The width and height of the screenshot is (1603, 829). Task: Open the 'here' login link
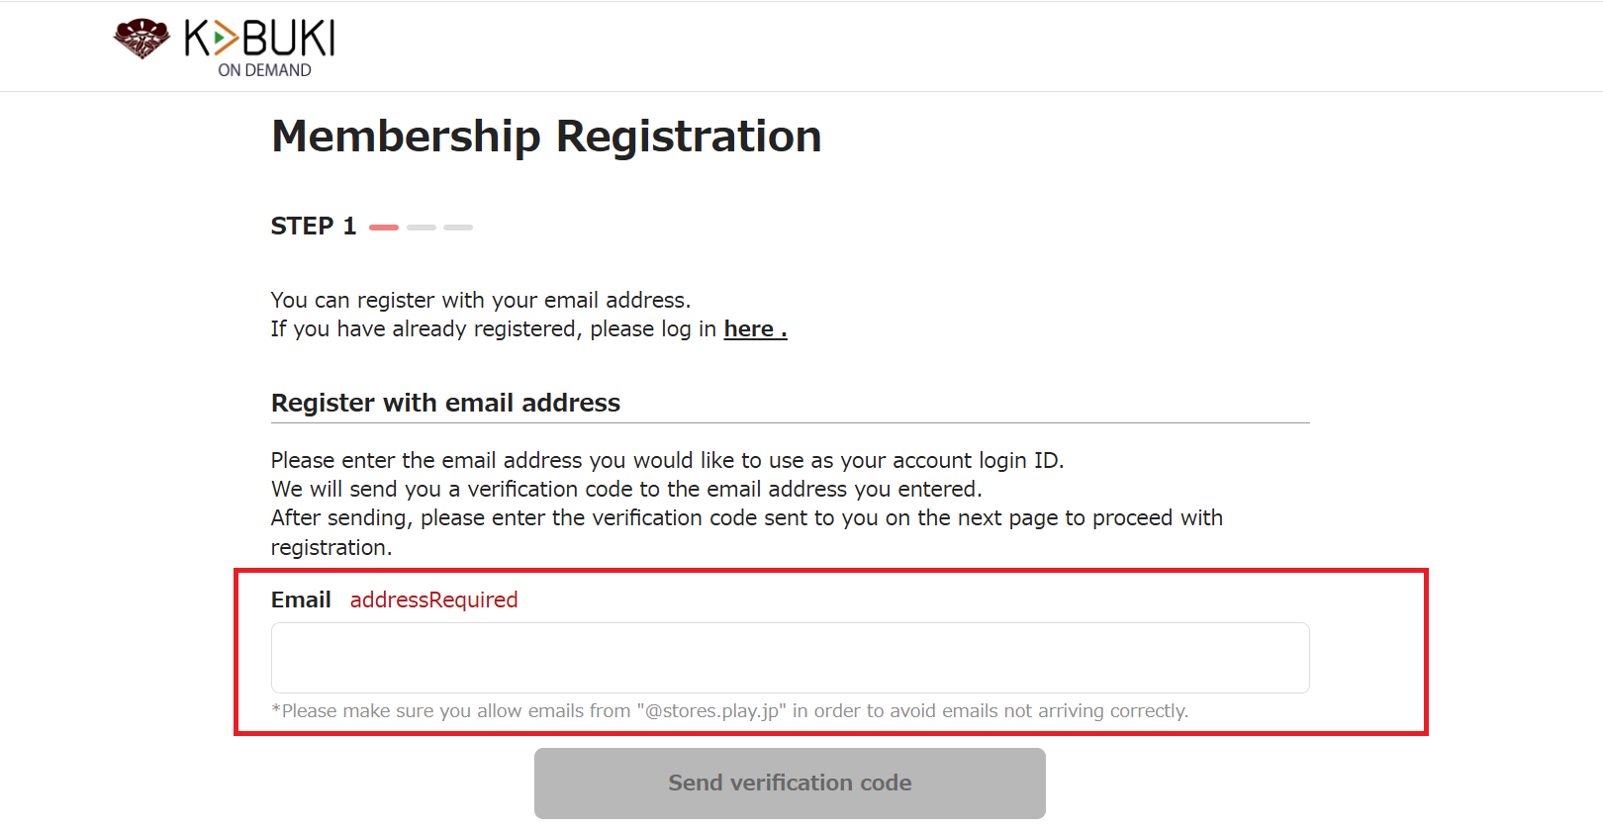click(755, 328)
